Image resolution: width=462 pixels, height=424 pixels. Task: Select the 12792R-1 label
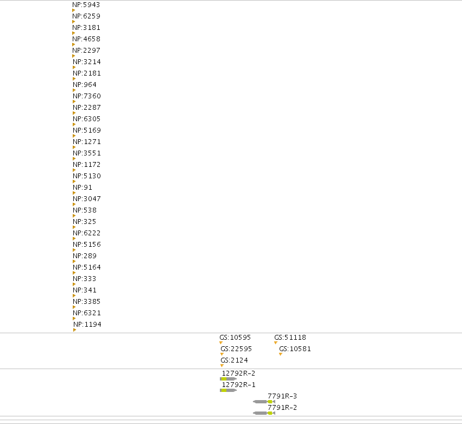pos(238,385)
